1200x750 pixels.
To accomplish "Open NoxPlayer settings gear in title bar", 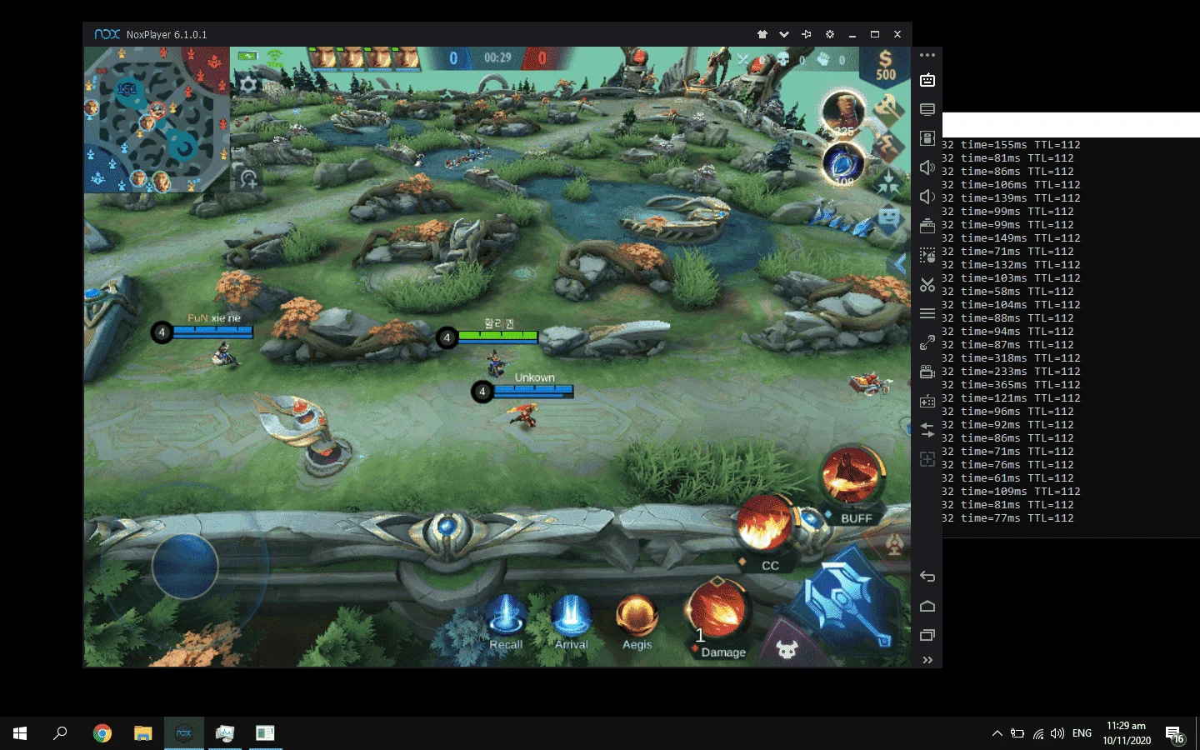I will (830, 34).
